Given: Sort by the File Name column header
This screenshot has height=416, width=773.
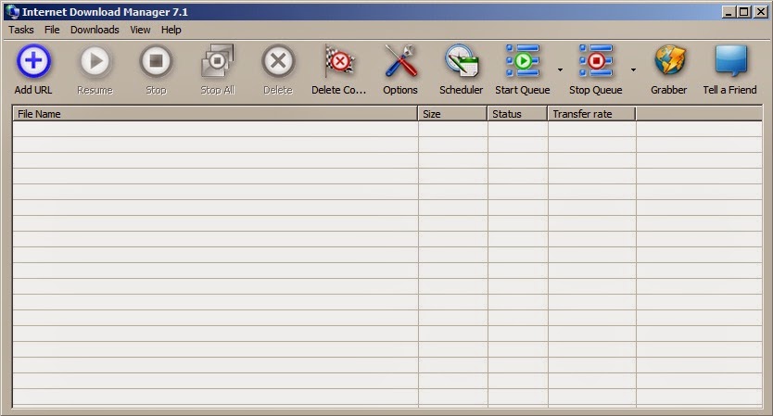Looking at the screenshot, I should tap(215, 114).
